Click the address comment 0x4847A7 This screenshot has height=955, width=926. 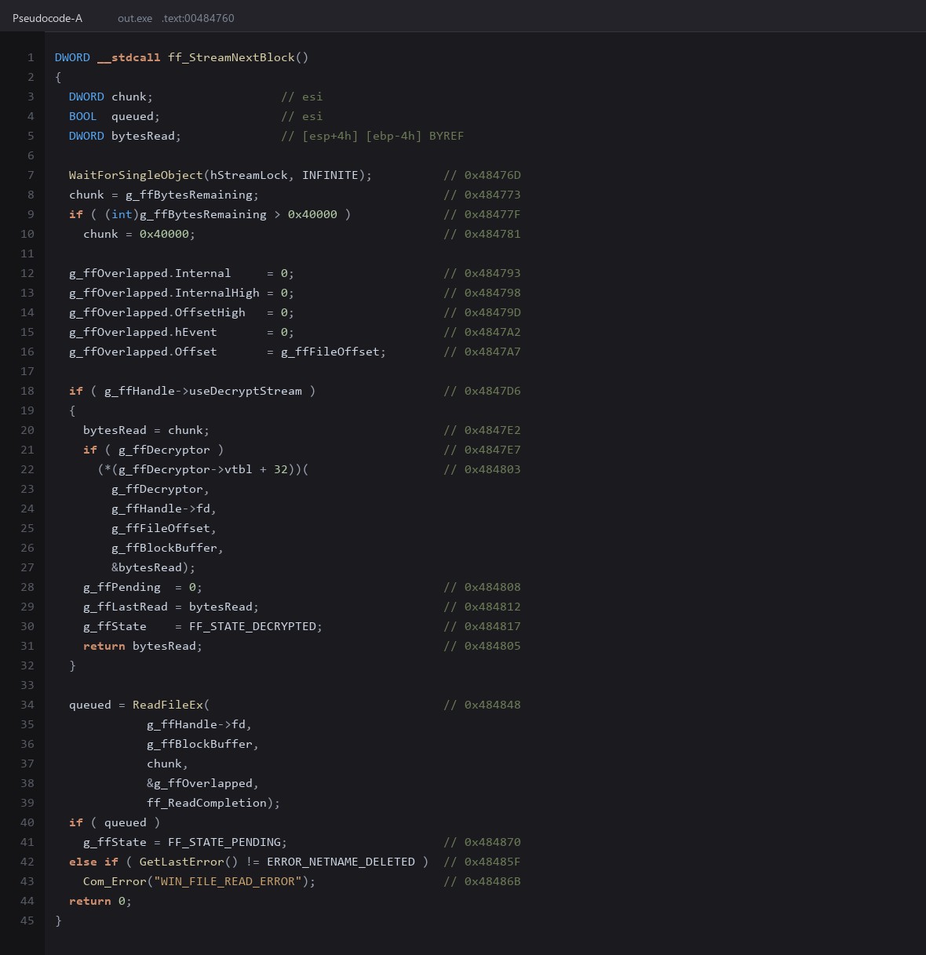pyautogui.click(x=482, y=352)
